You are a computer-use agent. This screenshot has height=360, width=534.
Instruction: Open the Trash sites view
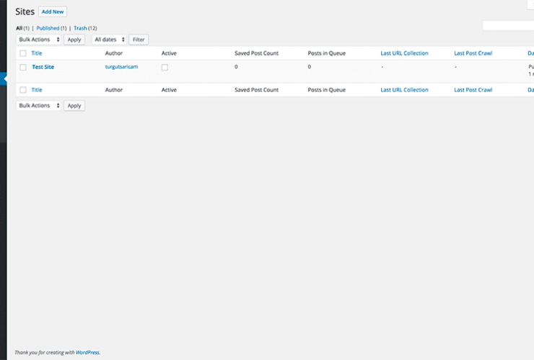pos(80,28)
